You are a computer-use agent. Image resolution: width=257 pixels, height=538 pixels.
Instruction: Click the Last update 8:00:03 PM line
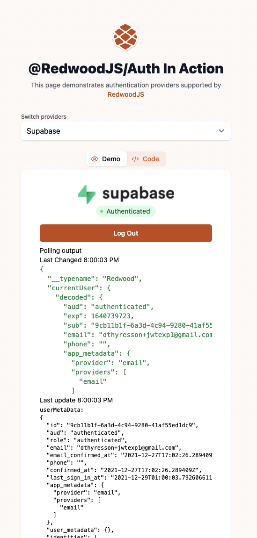click(76, 400)
